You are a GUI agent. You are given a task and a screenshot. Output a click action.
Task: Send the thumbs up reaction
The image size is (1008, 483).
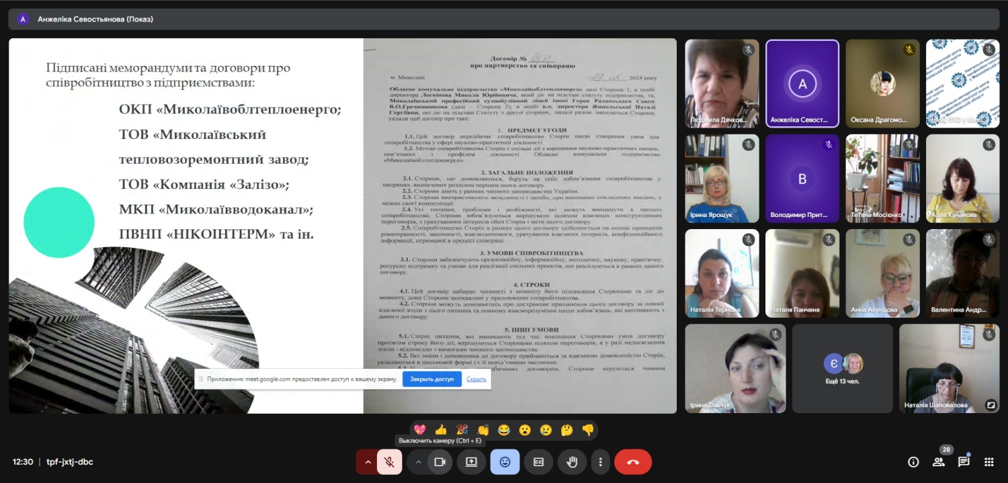click(x=441, y=430)
